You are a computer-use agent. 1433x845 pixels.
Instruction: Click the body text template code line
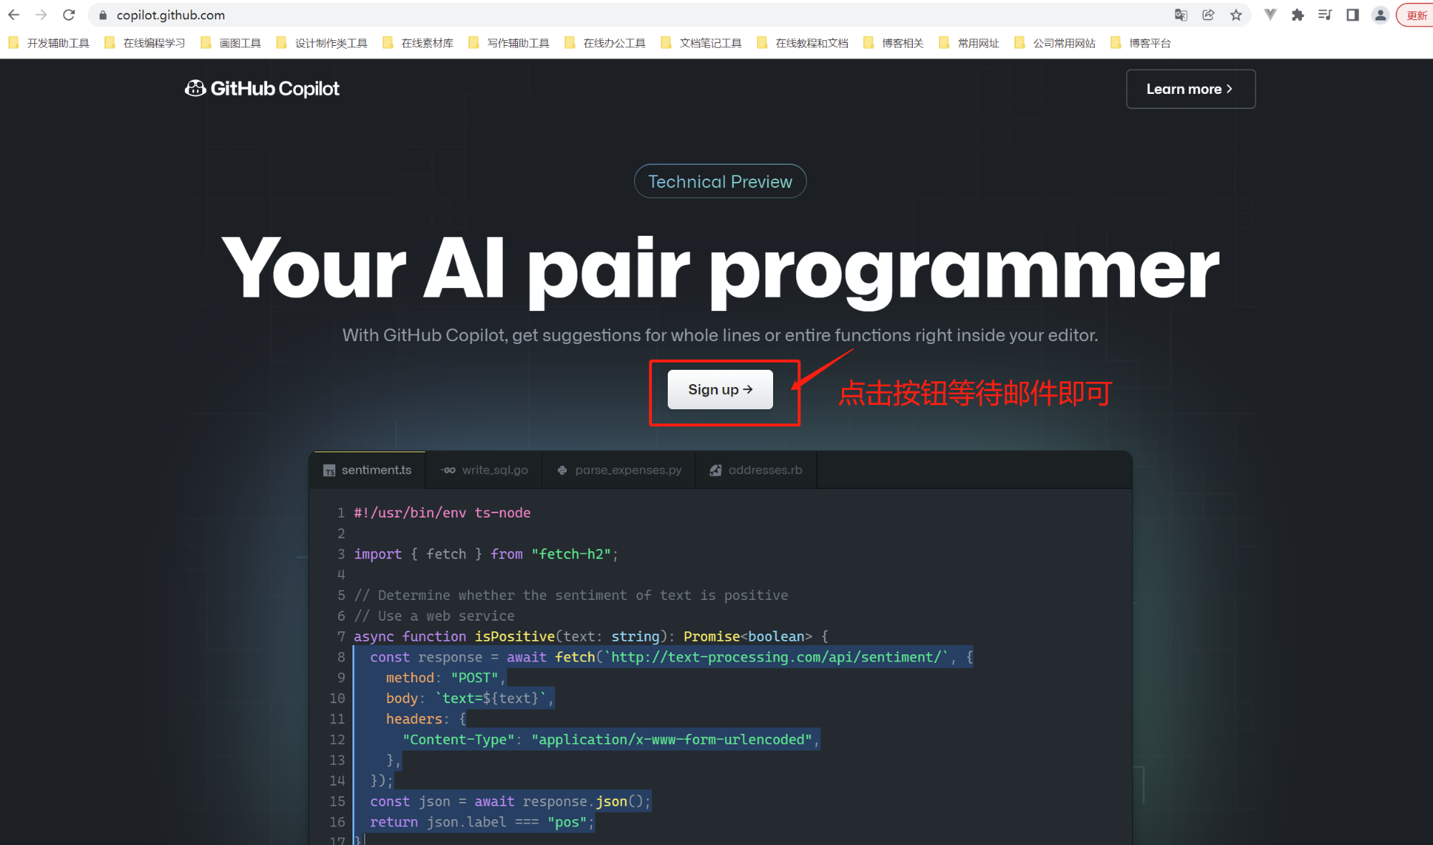(x=470, y=698)
